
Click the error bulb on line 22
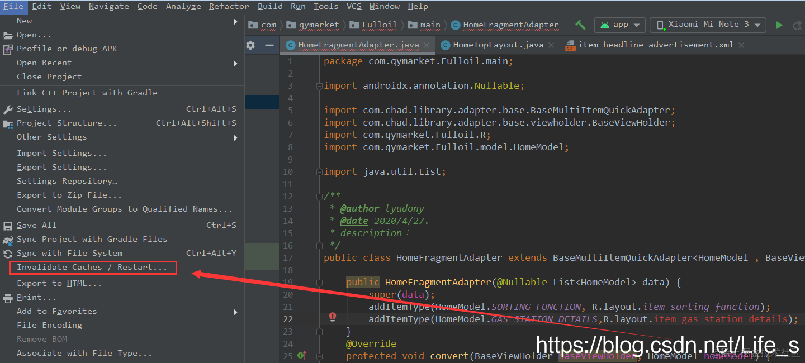pos(333,318)
